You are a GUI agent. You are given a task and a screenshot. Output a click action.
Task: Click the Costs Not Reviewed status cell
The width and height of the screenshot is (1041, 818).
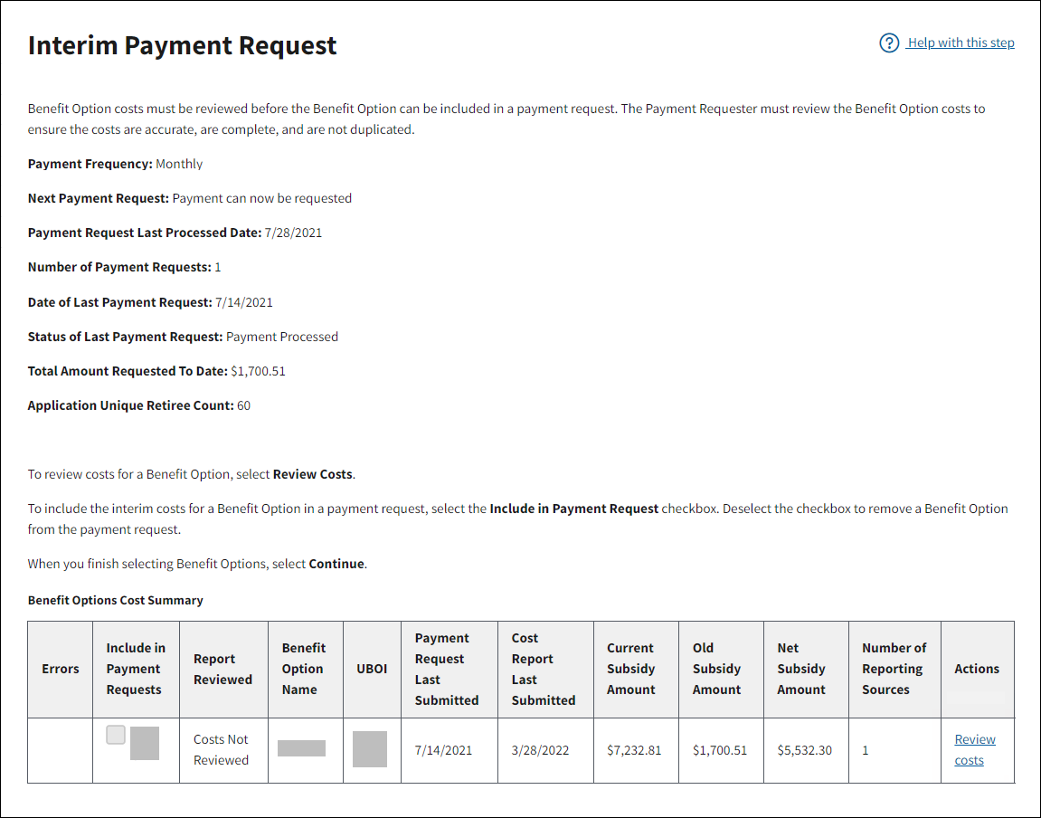click(x=222, y=749)
